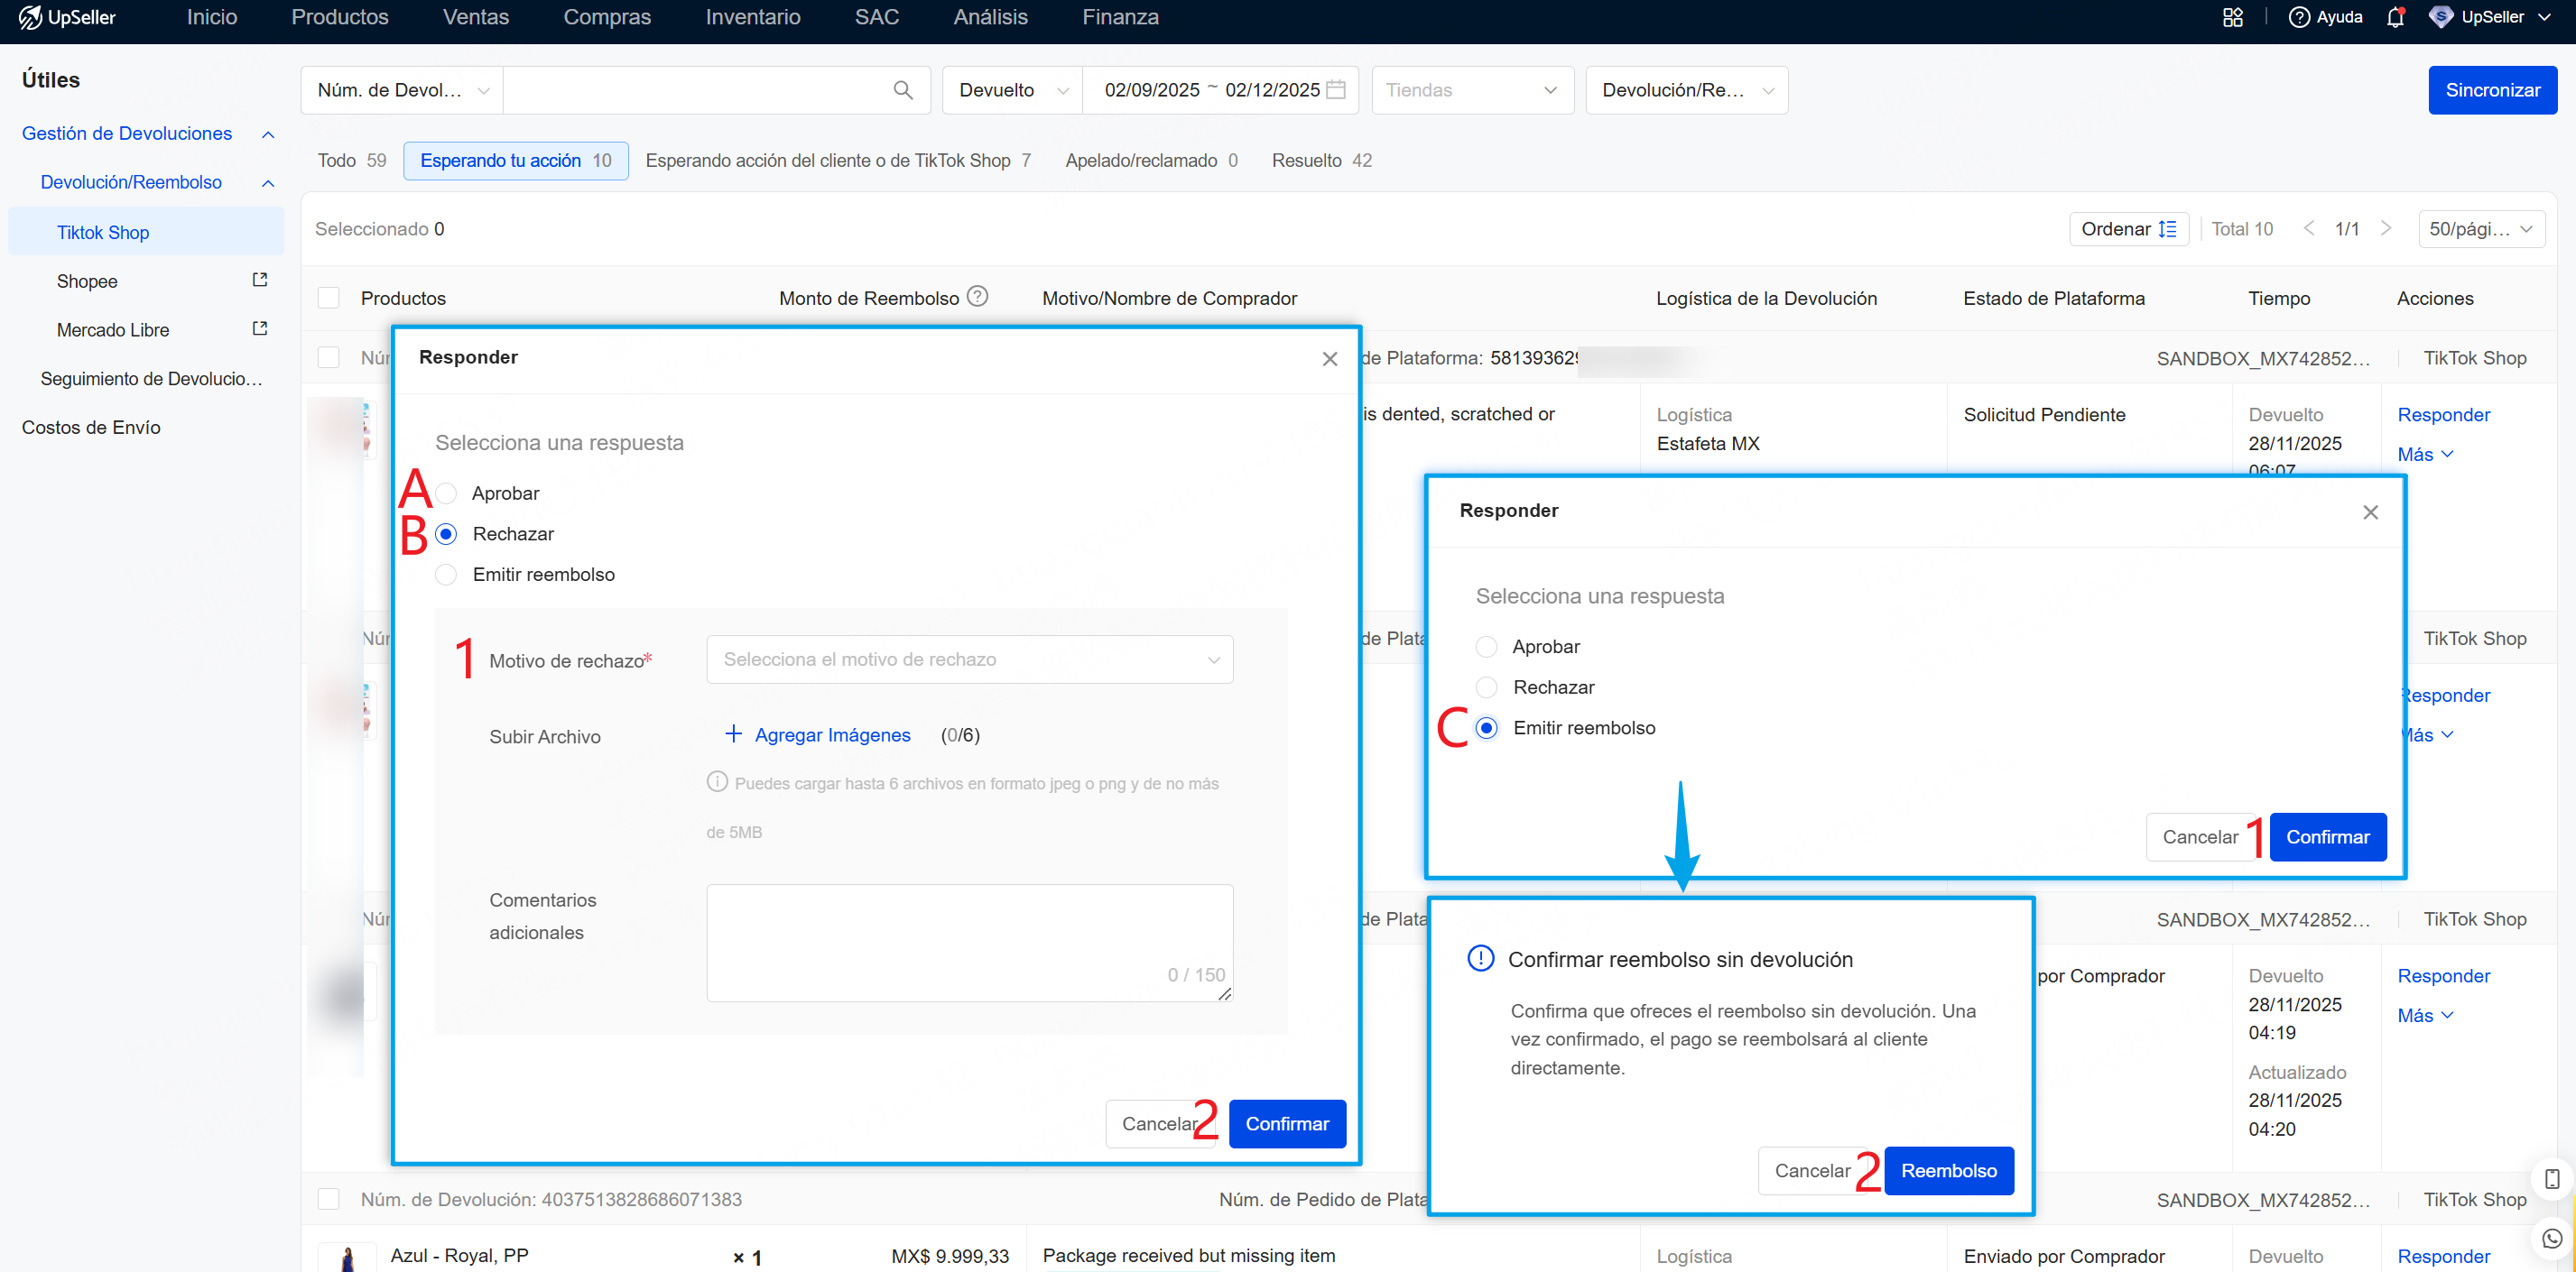Open Mercado Libre external link icon
This screenshot has width=2576, height=1272.
[x=260, y=328]
